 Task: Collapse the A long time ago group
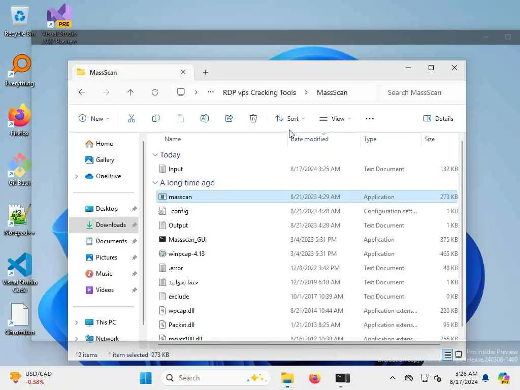pyautogui.click(x=155, y=183)
